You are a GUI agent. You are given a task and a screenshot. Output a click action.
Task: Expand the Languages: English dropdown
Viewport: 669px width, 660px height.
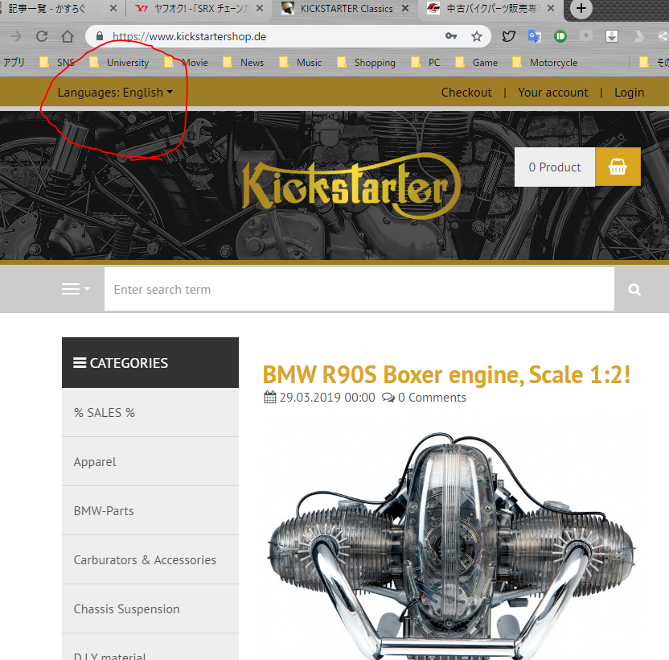click(115, 93)
